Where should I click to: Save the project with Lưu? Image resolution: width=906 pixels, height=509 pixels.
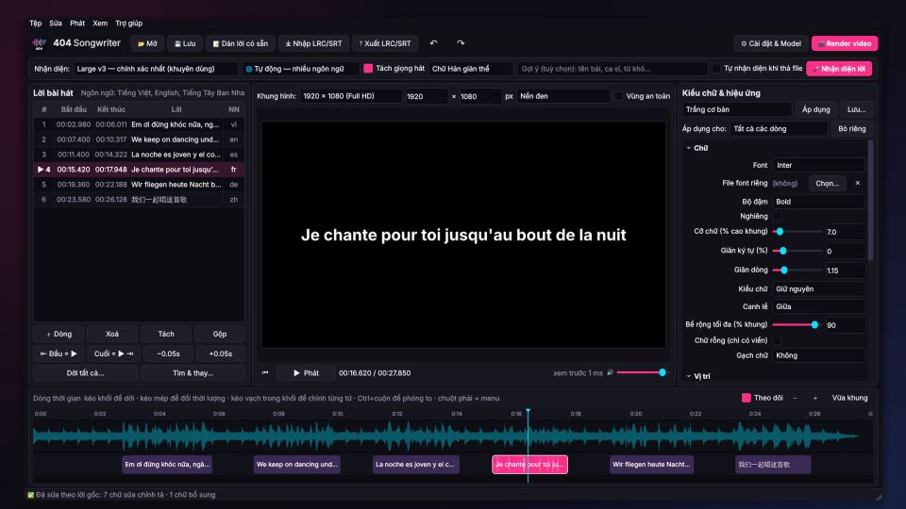pyautogui.click(x=185, y=43)
